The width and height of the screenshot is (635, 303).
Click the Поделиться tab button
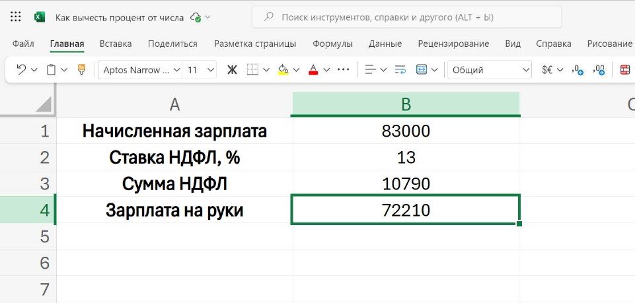pyautogui.click(x=172, y=44)
